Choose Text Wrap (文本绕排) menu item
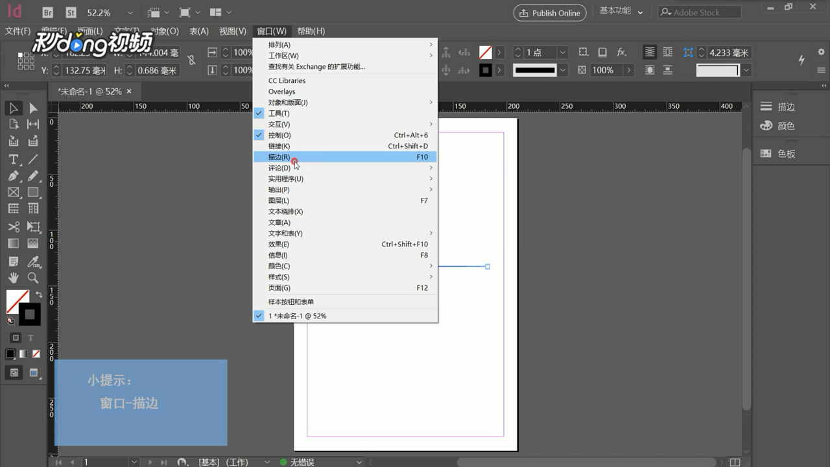 pos(345,211)
